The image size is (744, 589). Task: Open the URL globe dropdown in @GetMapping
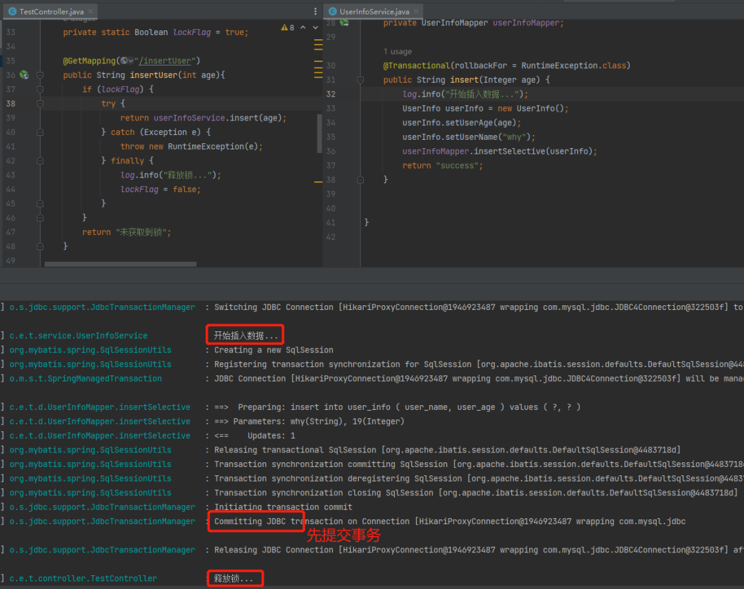click(127, 61)
